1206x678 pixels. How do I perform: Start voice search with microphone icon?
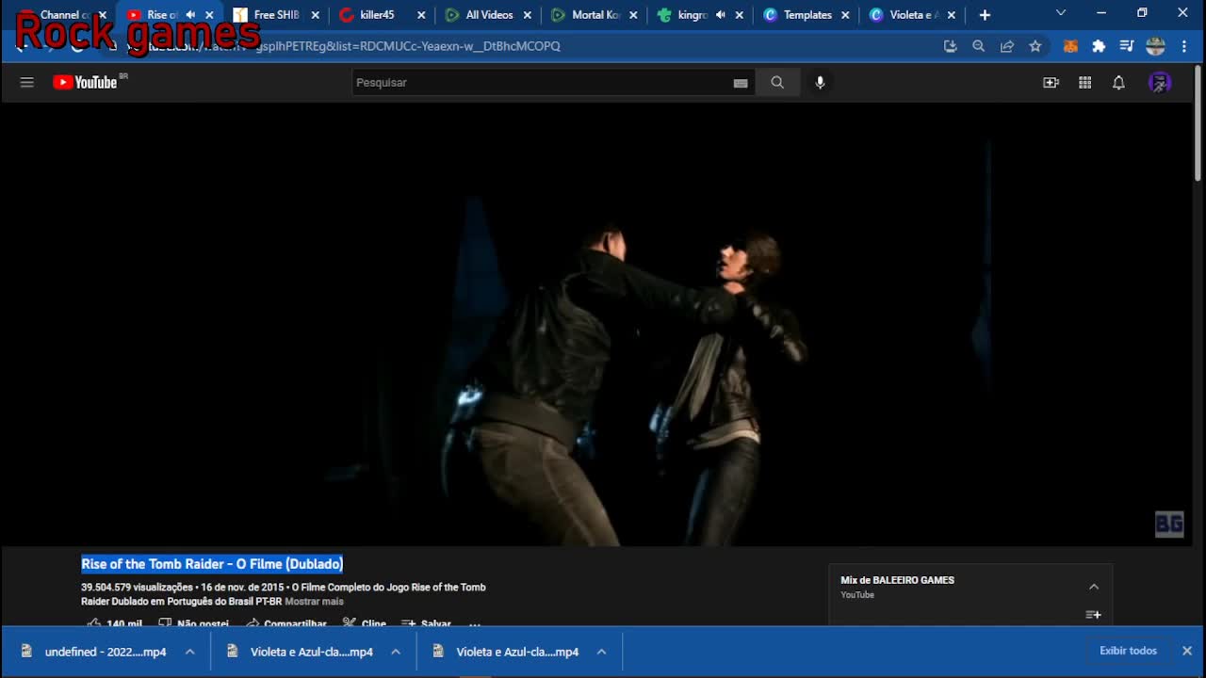click(820, 83)
